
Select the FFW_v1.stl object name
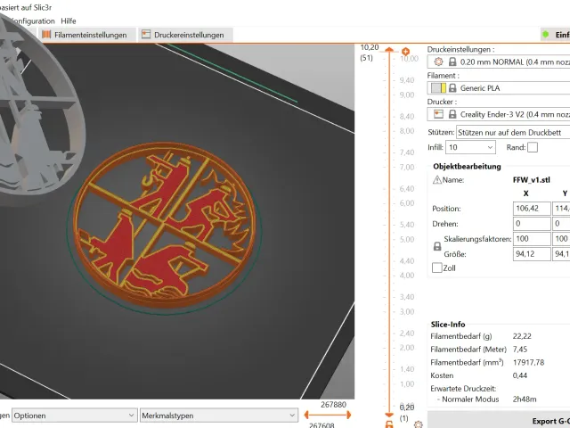tap(531, 180)
